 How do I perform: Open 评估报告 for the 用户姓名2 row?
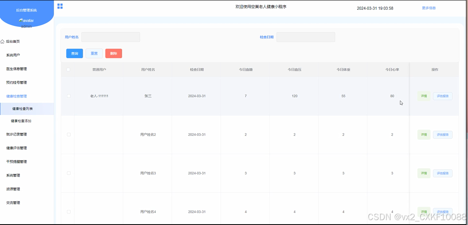(x=443, y=135)
